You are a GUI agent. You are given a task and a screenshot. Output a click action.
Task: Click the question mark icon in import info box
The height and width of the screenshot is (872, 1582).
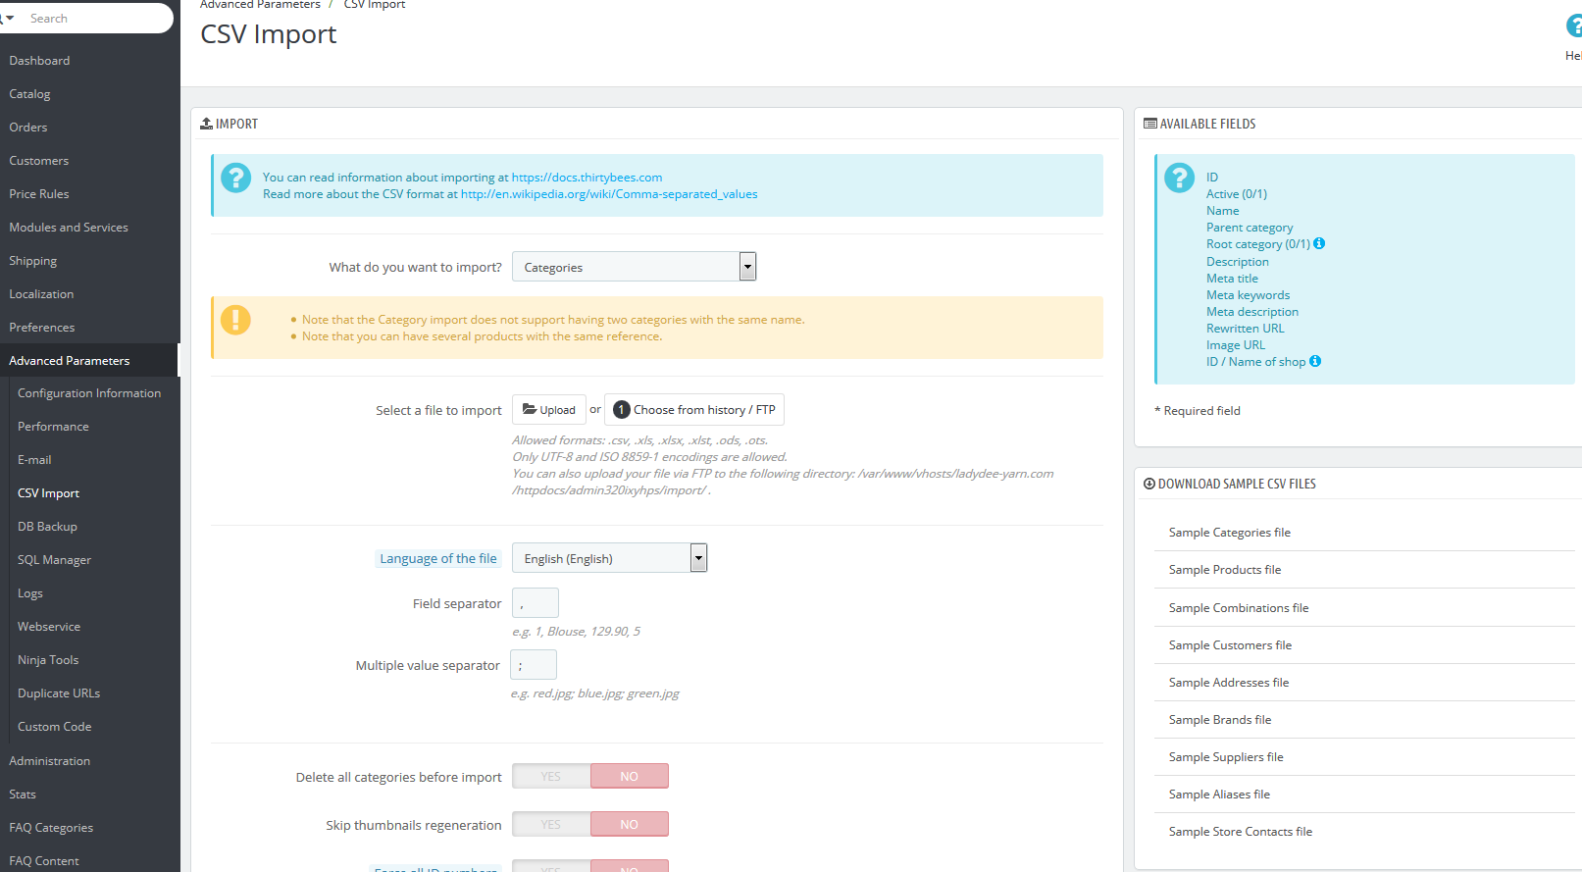click(235, 178)
